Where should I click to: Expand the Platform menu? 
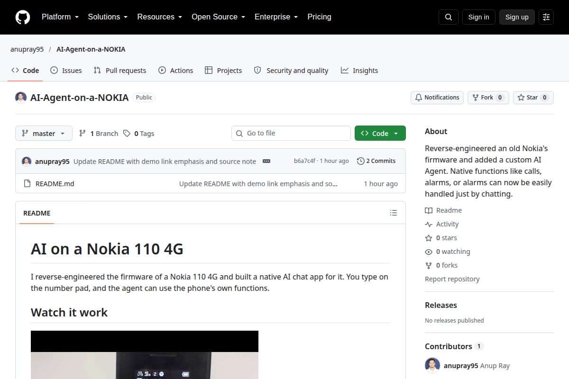click(x=60, y=17)
